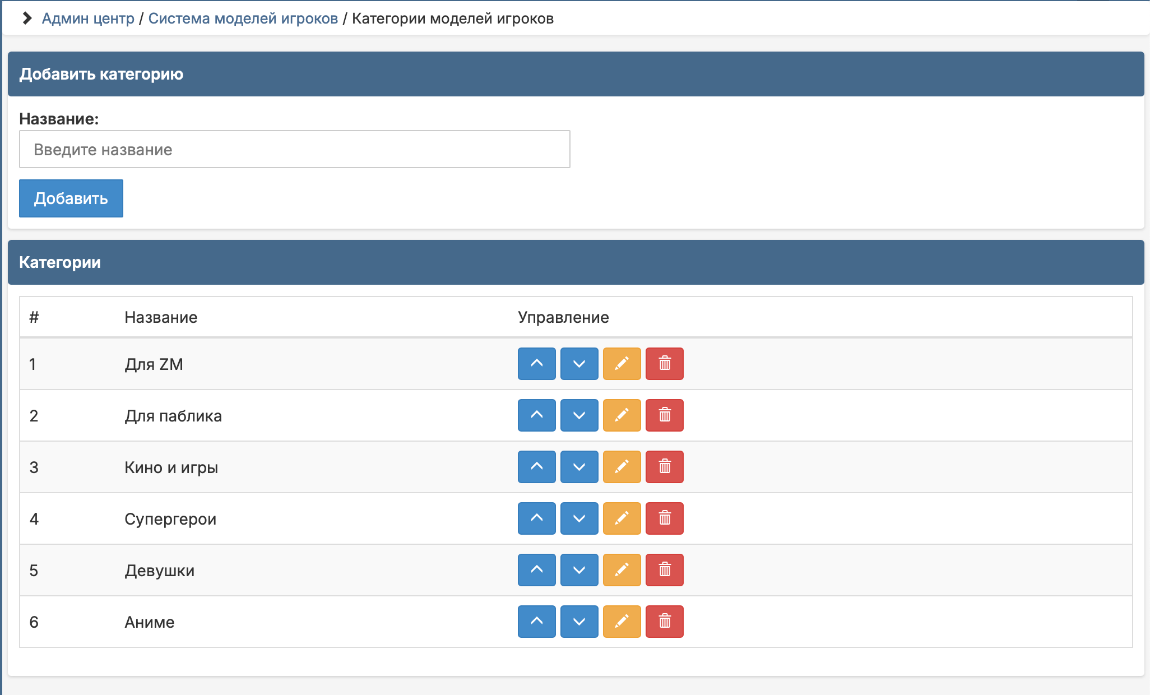Image resolution: width=1150 pixels, height=695 pixels.
Task: Move 'Аниме' category up
Action: coord(536,622)
